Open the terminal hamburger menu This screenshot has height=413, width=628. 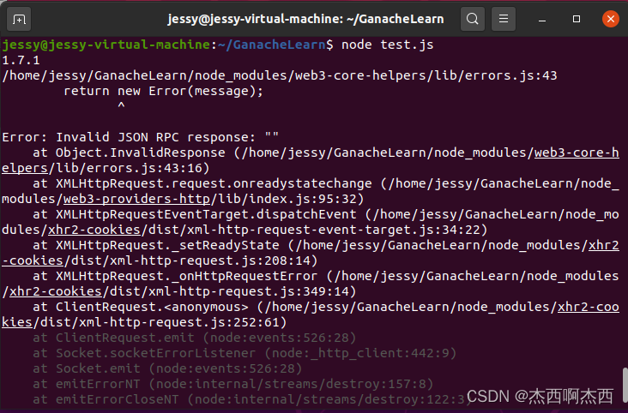504,19
